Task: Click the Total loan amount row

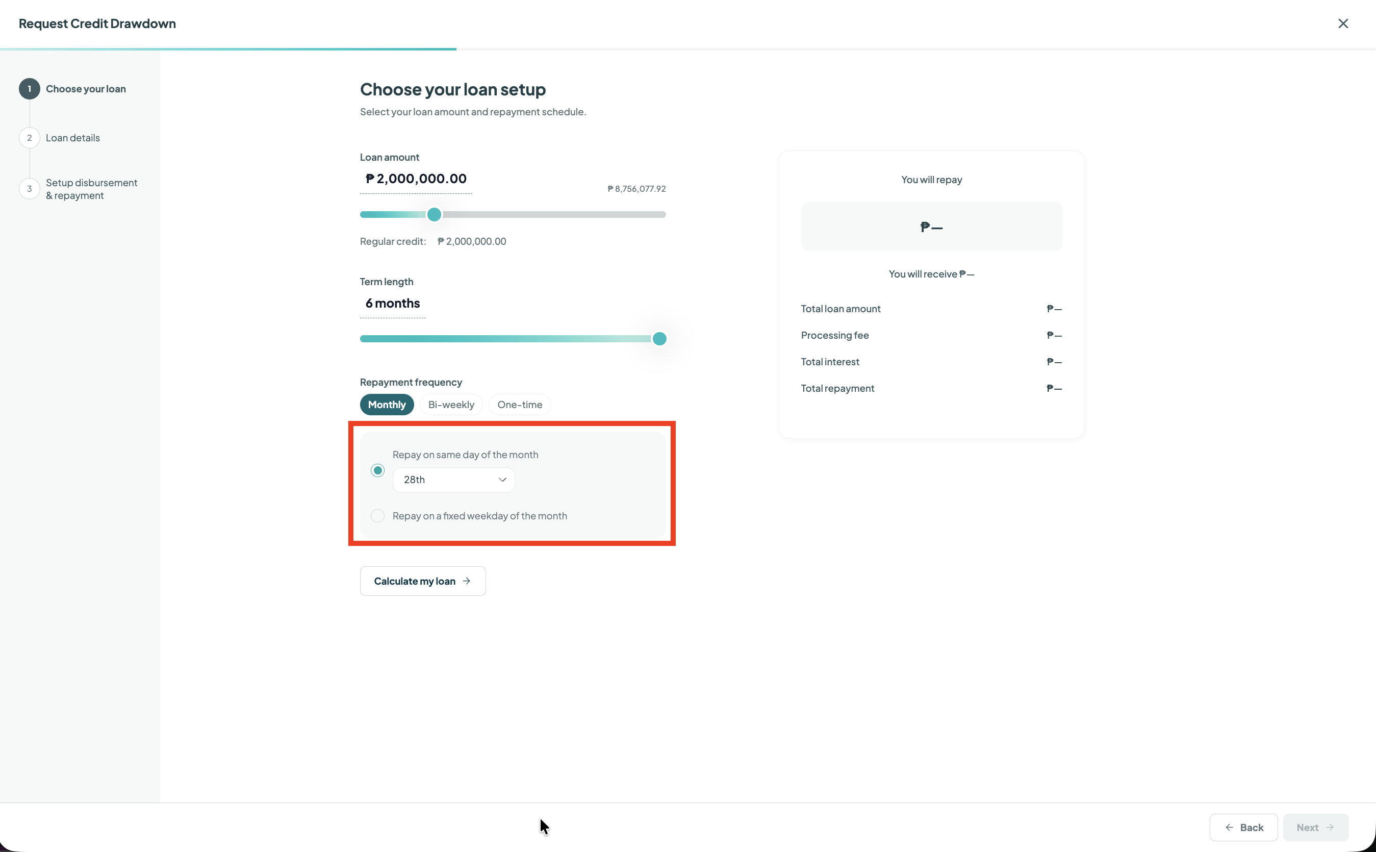Action: 931,309
